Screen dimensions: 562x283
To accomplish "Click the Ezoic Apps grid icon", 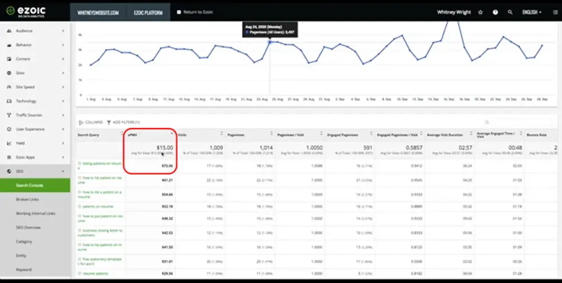I will tap(9, 157).
